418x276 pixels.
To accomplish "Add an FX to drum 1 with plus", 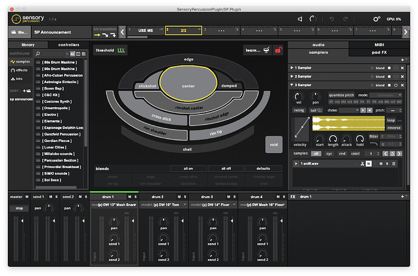I will [402, 197].
